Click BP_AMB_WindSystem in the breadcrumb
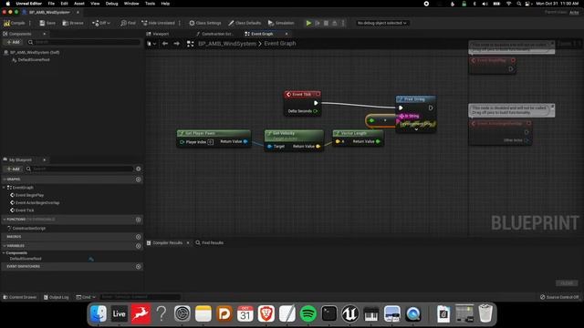The height and width of the screenshot is (328, 584). [x=227, y=44]
